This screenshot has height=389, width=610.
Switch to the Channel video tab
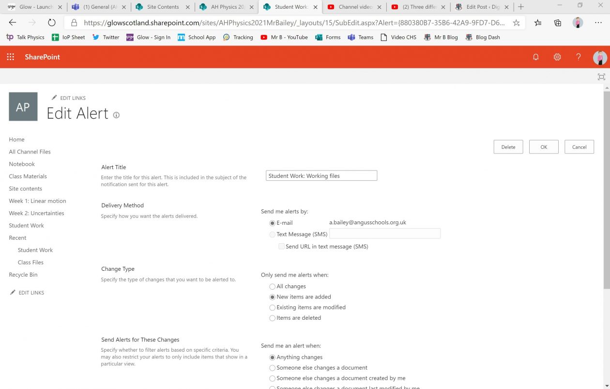354,7
